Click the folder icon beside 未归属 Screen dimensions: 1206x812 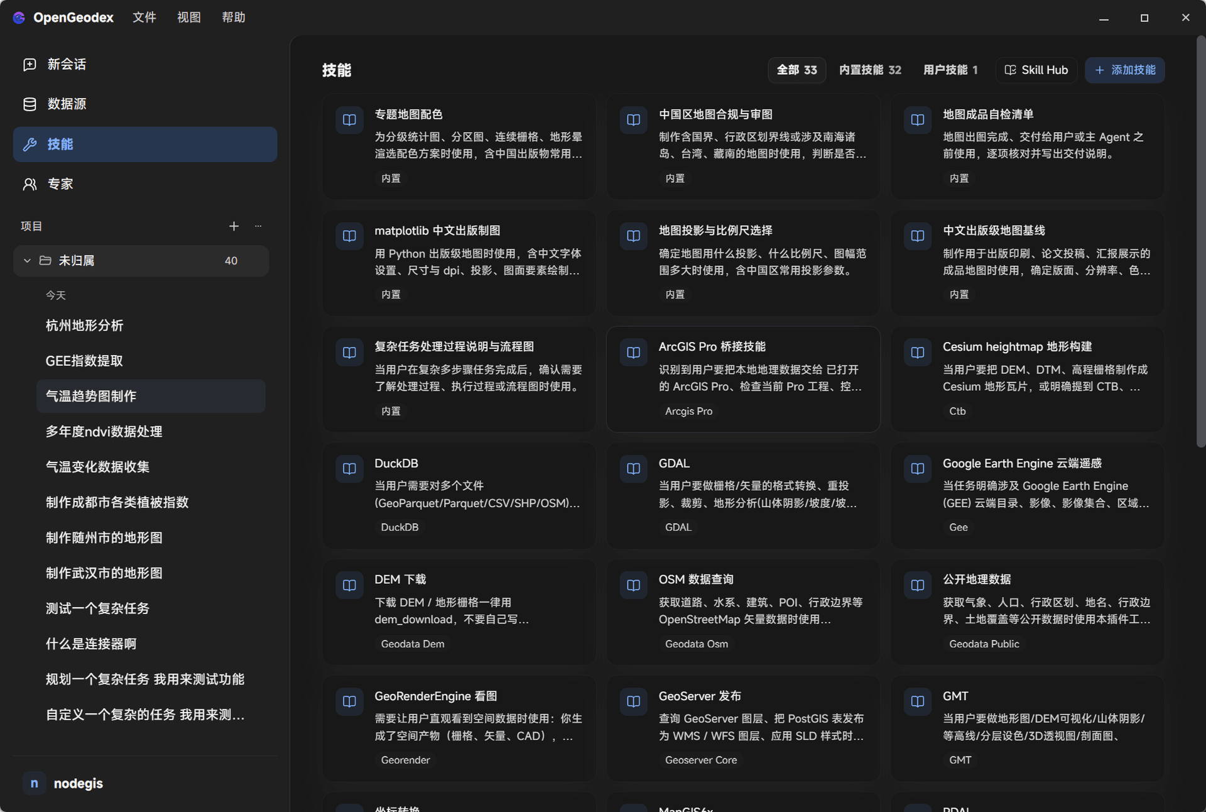[x=45, y=260]
